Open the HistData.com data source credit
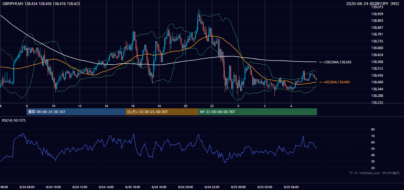This screenshot has height=190, width=404. 375,173
